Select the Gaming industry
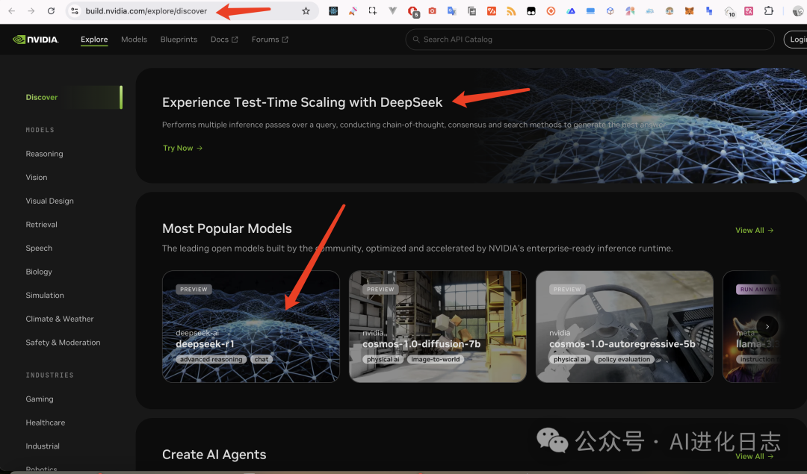Image resolution: width=807 pixels, height=474 pixels. (x=39, y=399)
